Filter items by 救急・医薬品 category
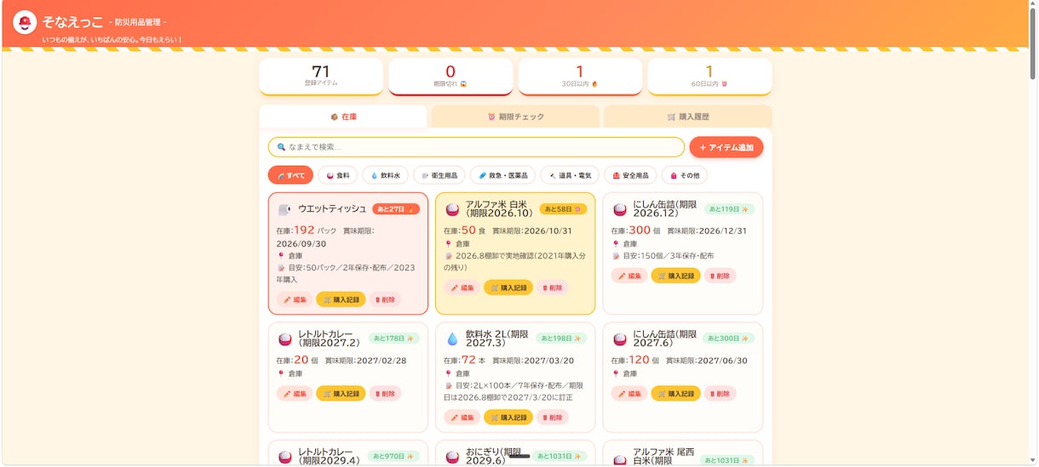Viewport: 1039px width, 467px height. (502, 175)
